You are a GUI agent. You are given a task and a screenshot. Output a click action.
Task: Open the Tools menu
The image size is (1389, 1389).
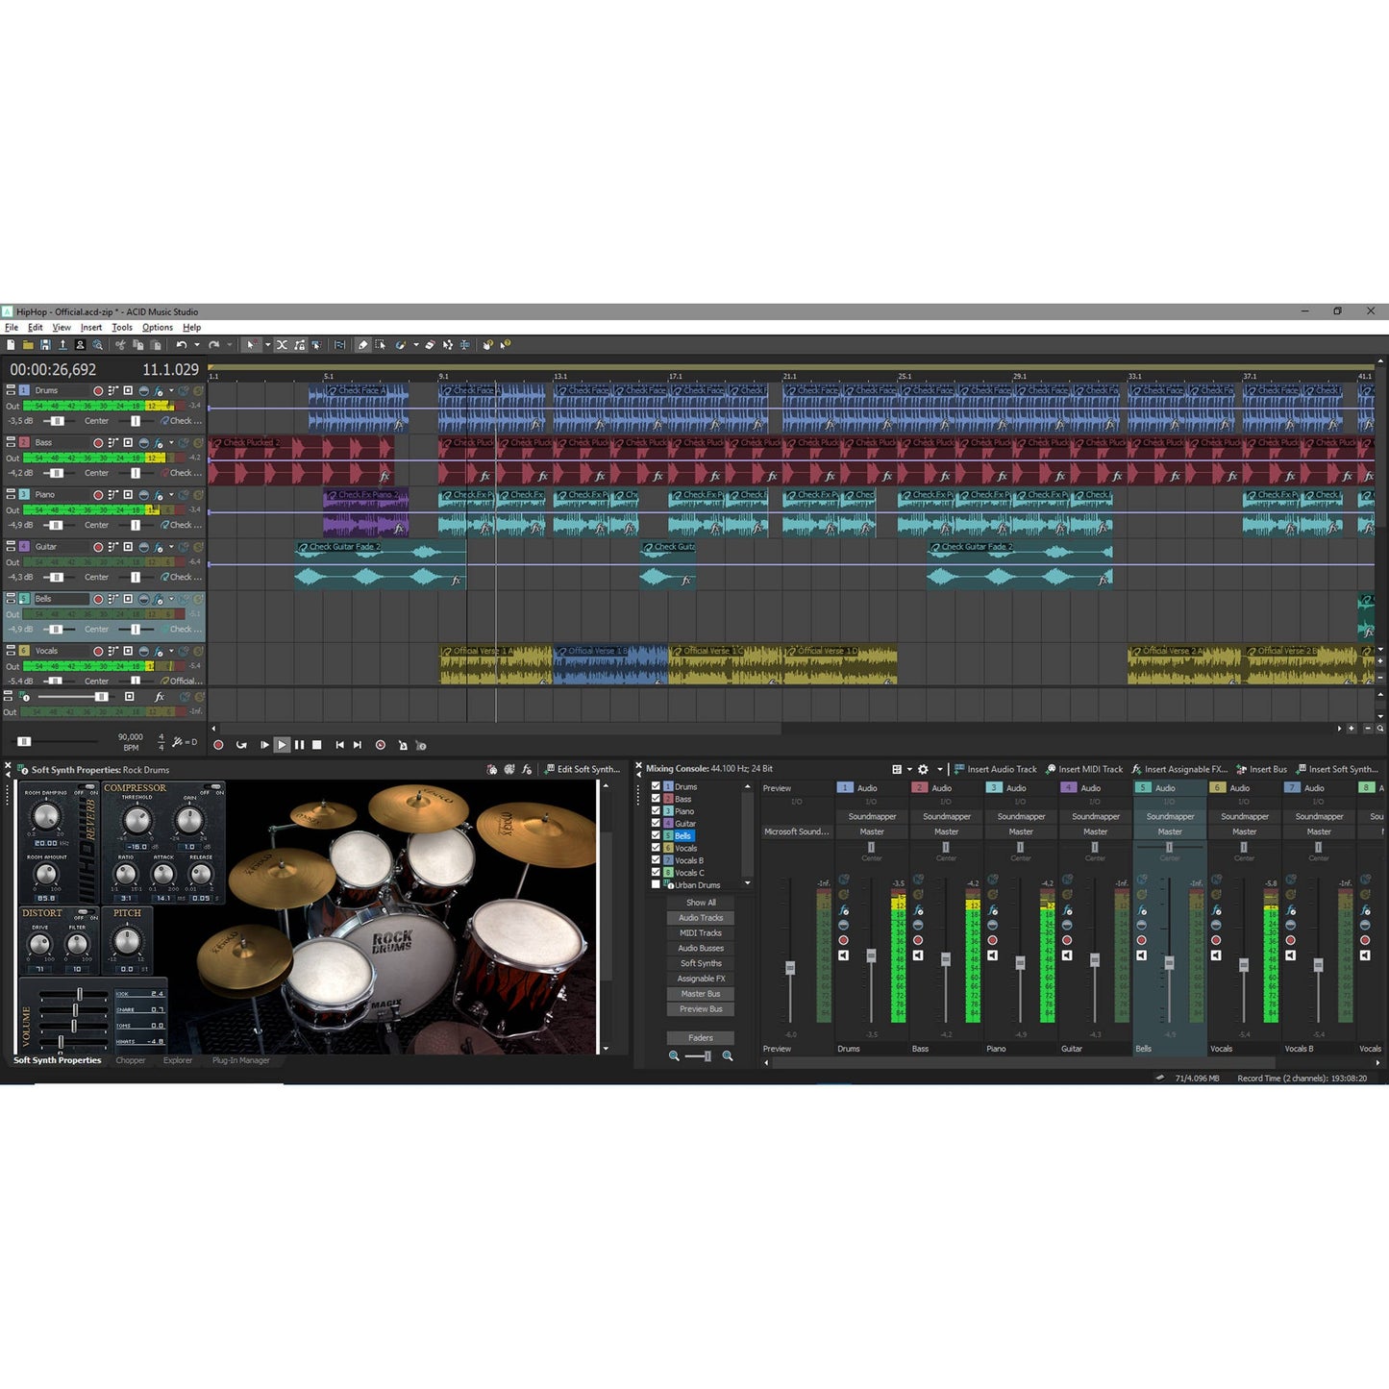[x=121, y=327]
